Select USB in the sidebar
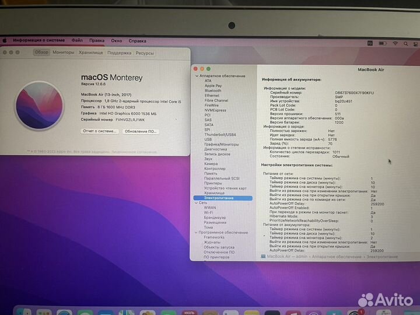This screenshot has width=420, height=315. (x=208, y=139)
